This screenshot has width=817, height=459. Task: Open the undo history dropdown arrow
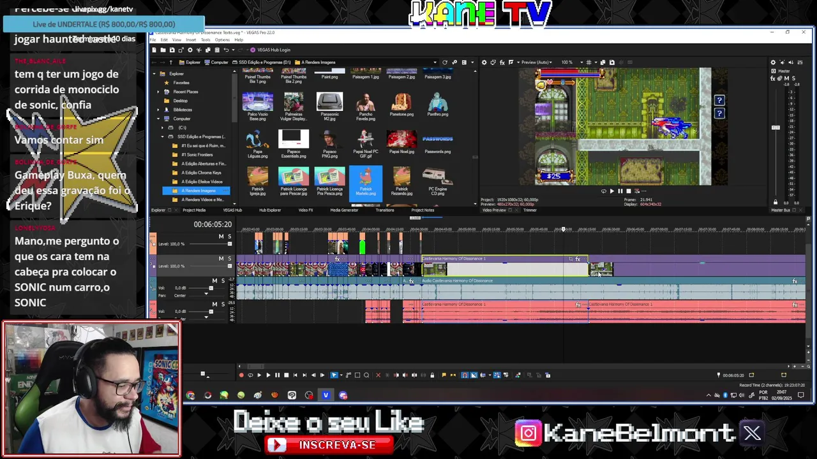(233, 50)
